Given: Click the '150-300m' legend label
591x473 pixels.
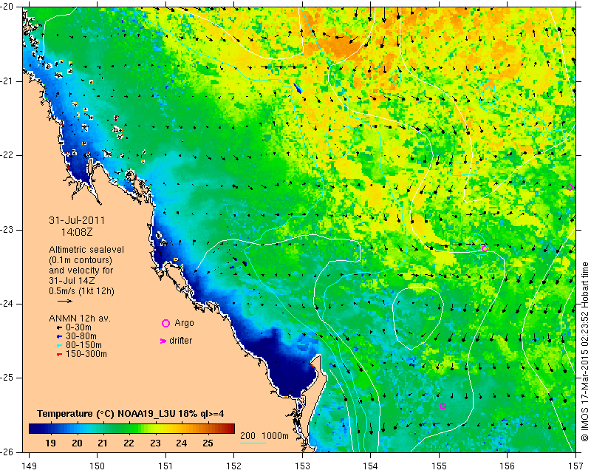Looking at the screenshot, I should pos(86,354).
